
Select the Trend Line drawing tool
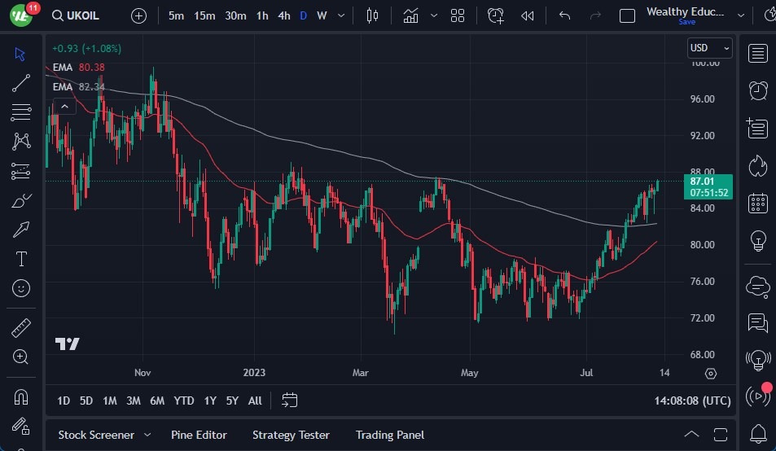(x=21, y=82)
